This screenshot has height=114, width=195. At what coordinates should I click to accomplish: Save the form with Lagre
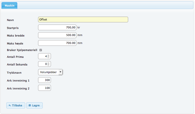35,106
